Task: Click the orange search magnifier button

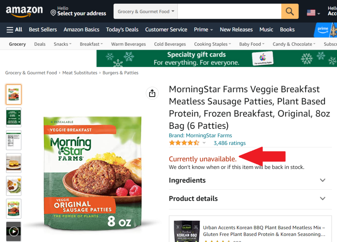Action: point(290,11)
